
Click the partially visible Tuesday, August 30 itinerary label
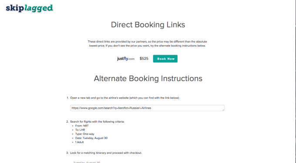[87, 162]
